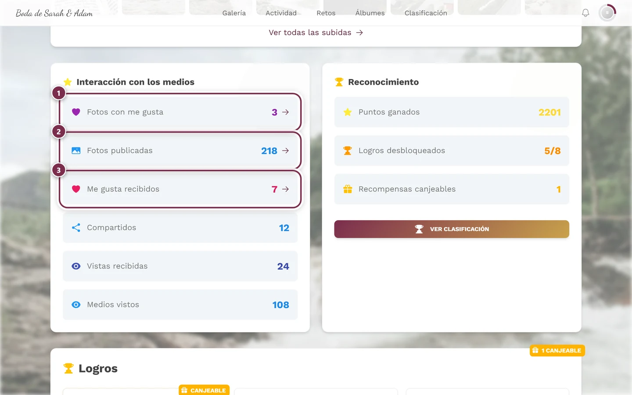Open the arrow on Fotos publicadas row
This screenshot has width=632, height=395.
pyautogui.click(x=285, y=151)
